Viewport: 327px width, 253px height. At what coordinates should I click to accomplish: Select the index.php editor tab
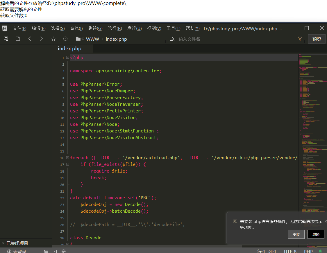pos(70,49)
